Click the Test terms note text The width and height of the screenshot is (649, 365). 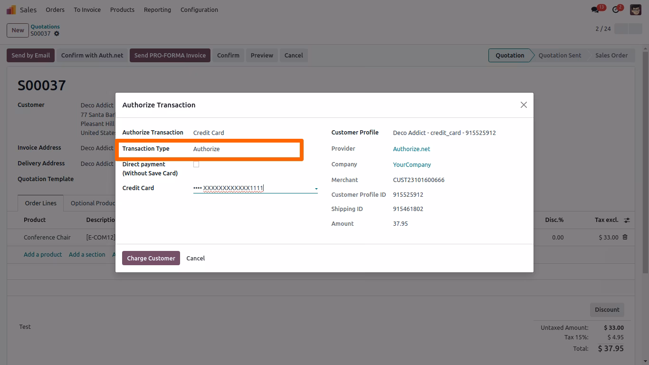25,327
